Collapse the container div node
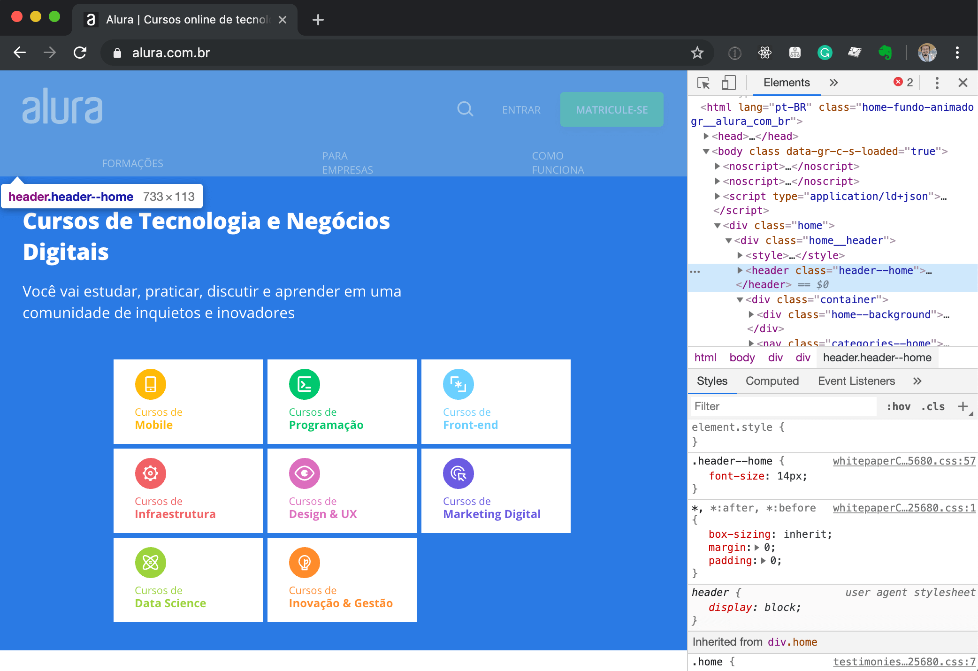 pos(740,300)
